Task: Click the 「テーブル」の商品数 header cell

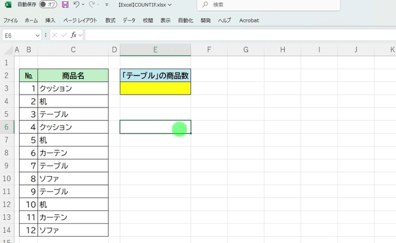Action: (x=155, y=75)
